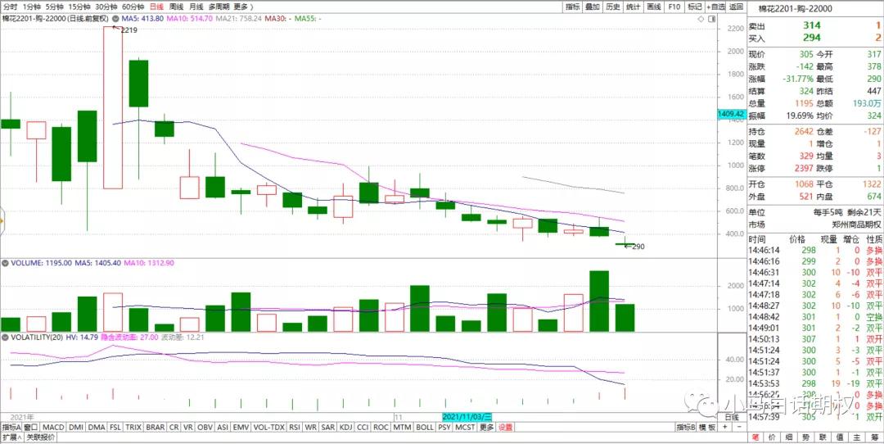The width and height of the screenshot is (884, 444).
Task: Click the left edge orange arrow marker
Action: (x=2, y=220)
